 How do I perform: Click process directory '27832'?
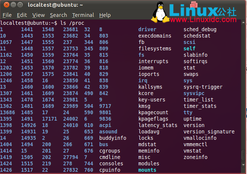(x=71, y=170)
